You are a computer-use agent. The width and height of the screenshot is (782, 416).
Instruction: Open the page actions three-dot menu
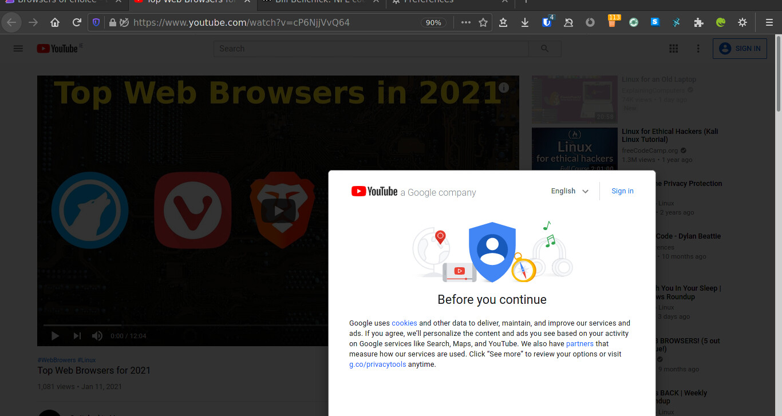(x=466, y=23)
